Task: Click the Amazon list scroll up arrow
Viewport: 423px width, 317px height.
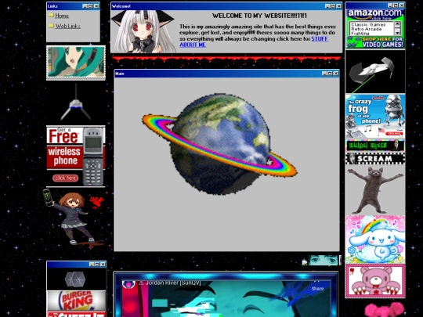Action: 398,24
